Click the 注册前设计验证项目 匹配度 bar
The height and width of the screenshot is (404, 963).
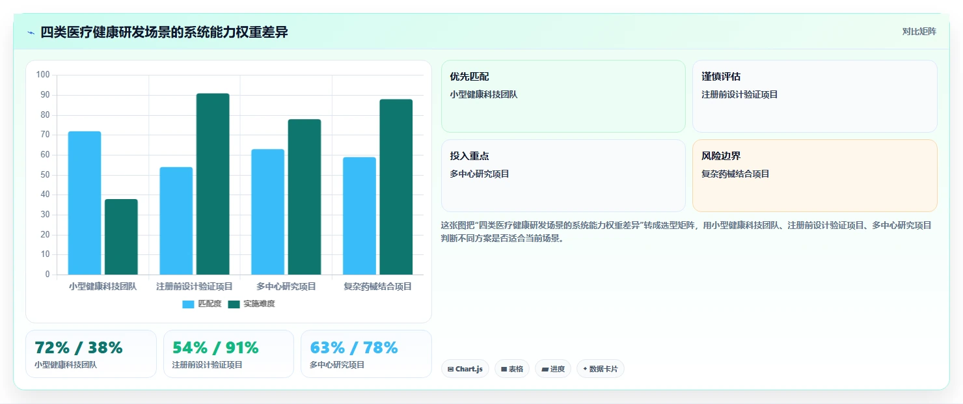click(x=176, y=221)
